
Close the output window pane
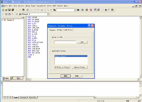click(x=1, y=82)
